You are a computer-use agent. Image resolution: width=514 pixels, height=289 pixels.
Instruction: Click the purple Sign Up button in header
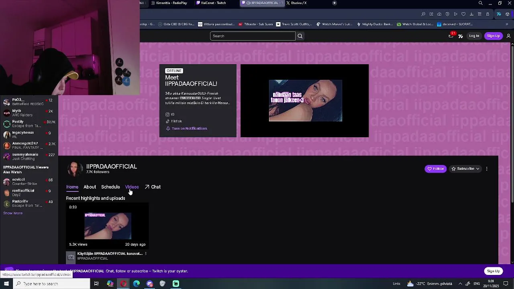[x=493, y=36]
